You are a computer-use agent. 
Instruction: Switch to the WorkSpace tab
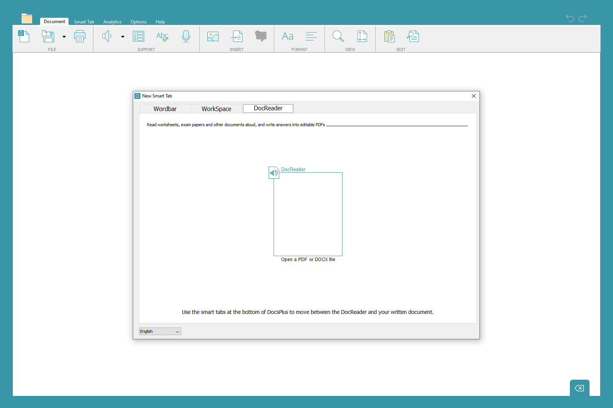216,109
